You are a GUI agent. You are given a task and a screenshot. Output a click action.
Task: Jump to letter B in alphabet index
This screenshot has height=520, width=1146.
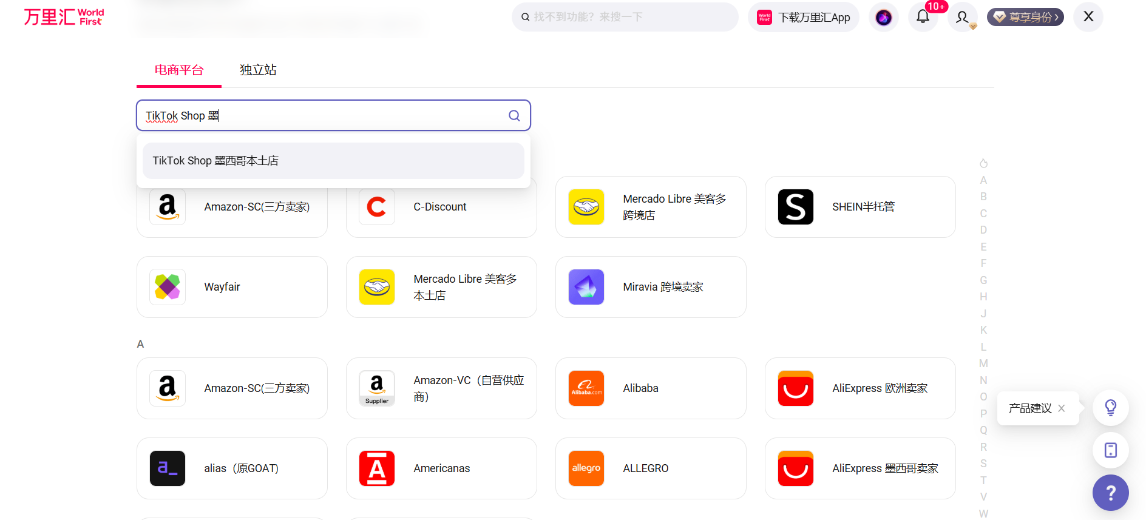(983, 197)
